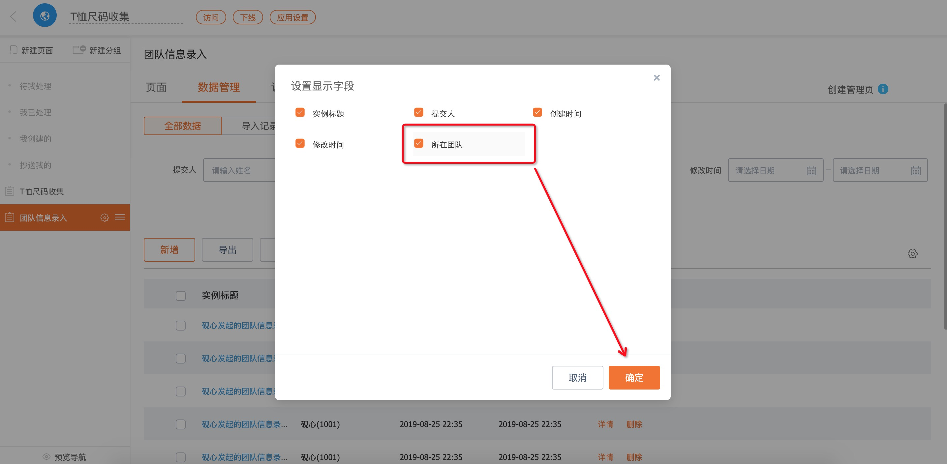
Task: Select the 全部数据 tab
Action: 182,126
